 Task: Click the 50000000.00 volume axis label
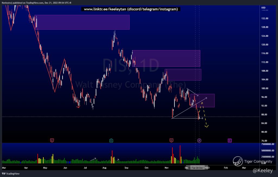tap(268, 151)
